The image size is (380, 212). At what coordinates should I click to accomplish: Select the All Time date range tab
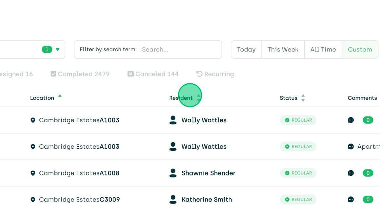[x=323, y=49]
